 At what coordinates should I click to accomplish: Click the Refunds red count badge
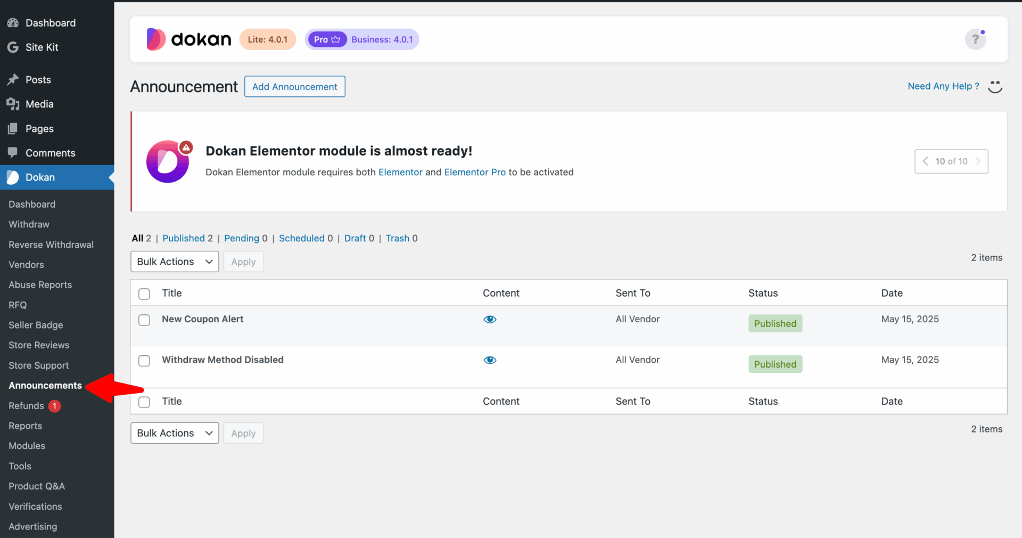click(55, 406)
